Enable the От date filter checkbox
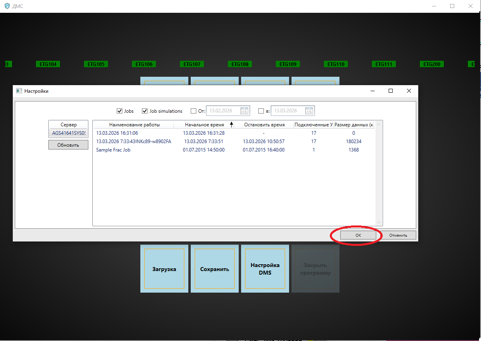This screenshot has width=481, height=341. [x=194, y=111]
